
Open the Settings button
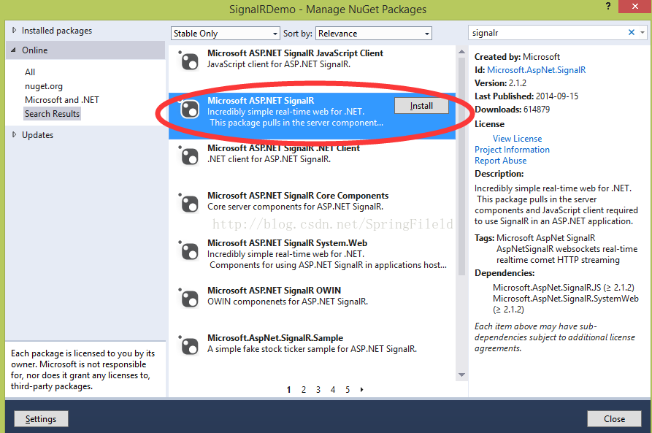pos(41,419)
